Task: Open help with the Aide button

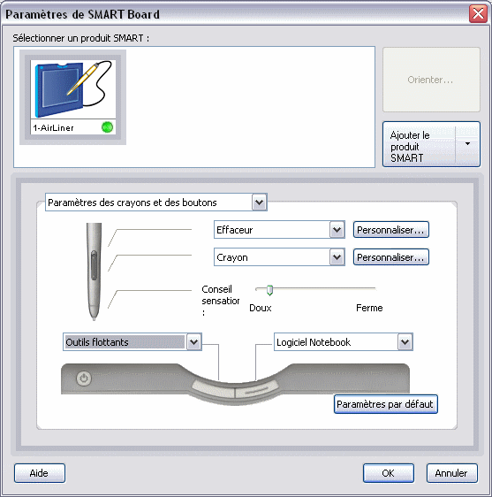Action: click(x=40, y=473)
